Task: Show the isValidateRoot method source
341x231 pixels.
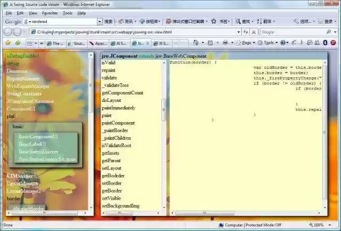Action: (116, 146)
